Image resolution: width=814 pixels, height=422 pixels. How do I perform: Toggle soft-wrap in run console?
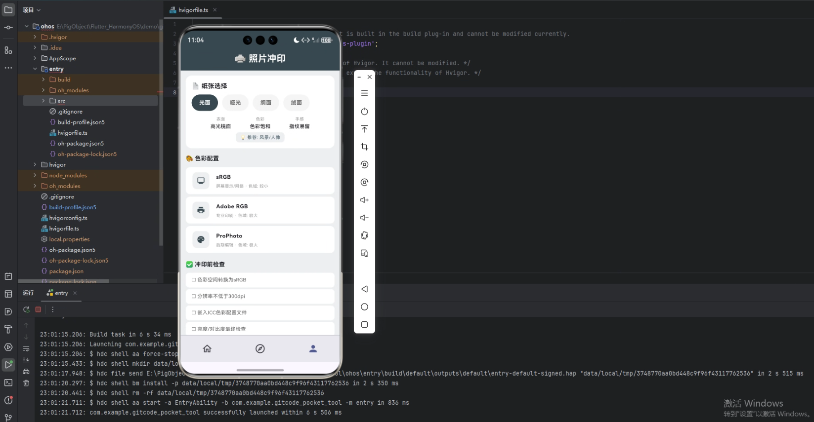point(26,349)
